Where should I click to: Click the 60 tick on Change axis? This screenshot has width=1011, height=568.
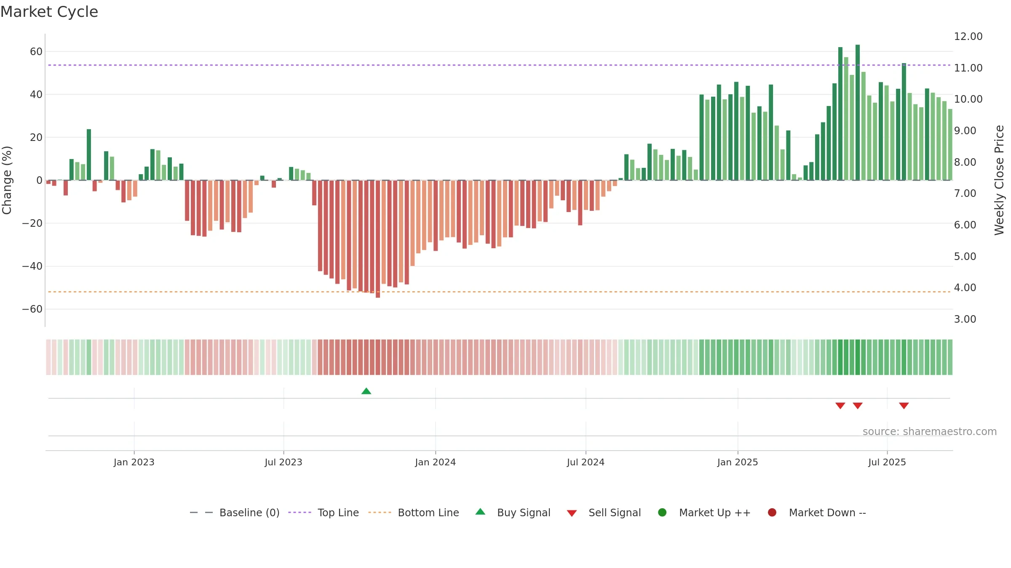tap(36, 52)
